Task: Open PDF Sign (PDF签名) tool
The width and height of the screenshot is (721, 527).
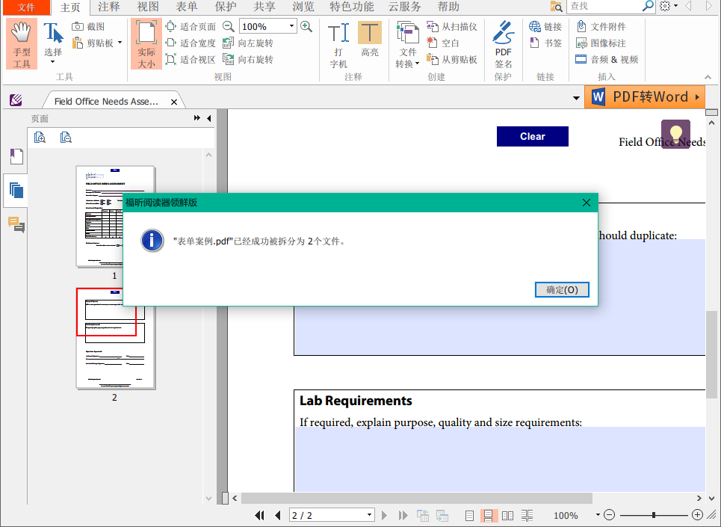Action: (504, 45)
